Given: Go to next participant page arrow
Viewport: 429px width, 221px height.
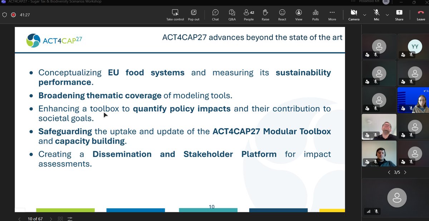Looking at the screenshot, I should click(x=405, y=172).
